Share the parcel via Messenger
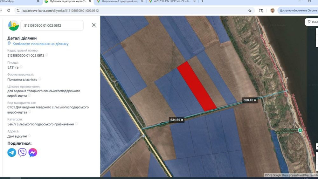This screenshot has height=179, width=318. [x=33, y=152]
